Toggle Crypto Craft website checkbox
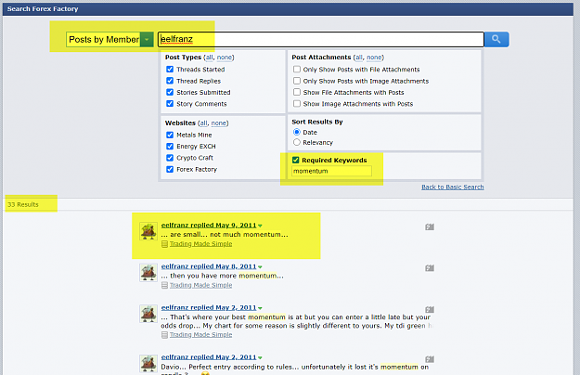Image resolution: width=580 pixels, height=375 pixels. (170, 158)
